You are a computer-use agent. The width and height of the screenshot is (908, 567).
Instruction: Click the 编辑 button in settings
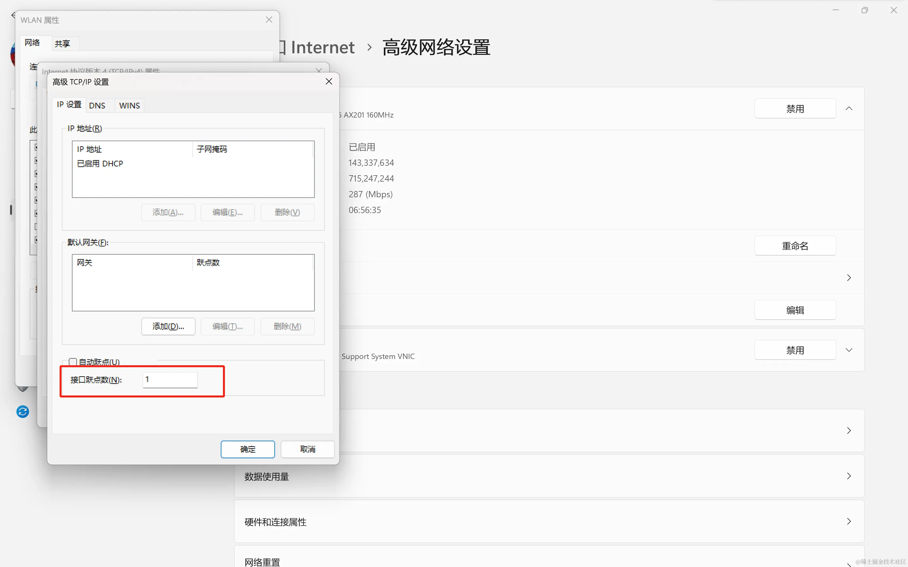pos(795,310)
